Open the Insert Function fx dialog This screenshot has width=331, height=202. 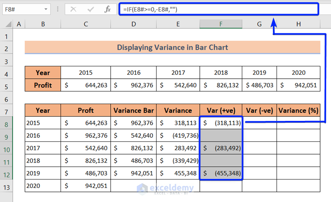pos(107,9)
